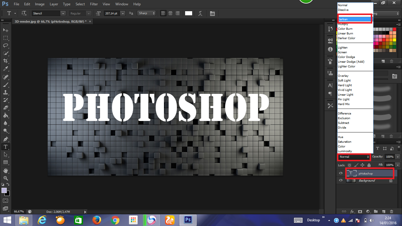The height and width of the screenshot is (226, 402).
Task: Select the Blur tool
Action: [6, 123]
